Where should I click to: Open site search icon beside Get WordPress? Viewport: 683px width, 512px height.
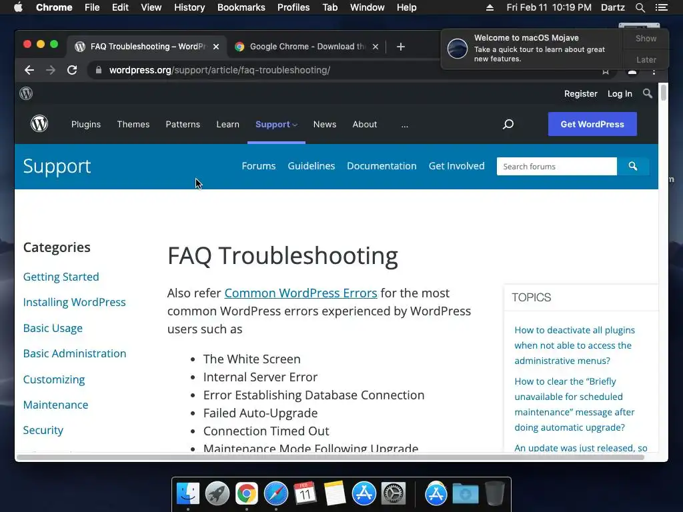click(x=508, y=125)
